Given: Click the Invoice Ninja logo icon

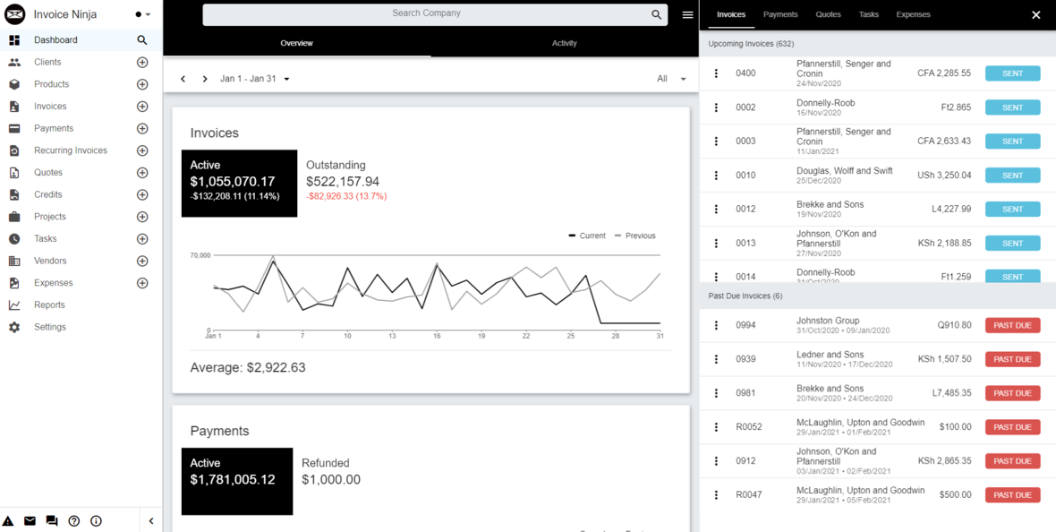Looking at the screenshot, I should (x=15, y=14).
